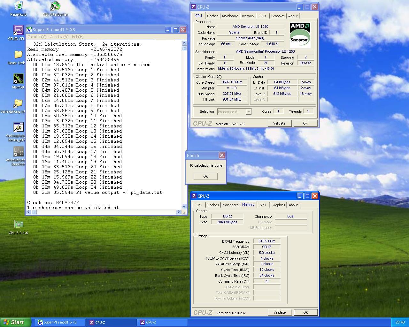Launch the hexus_pifast shortcut icon
The width and height of the screenshot is (409, 327).
(18, 127)
